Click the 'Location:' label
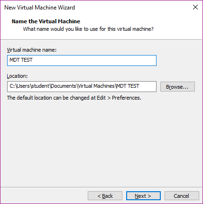The height and width of the screenshot is (204, 203). (17, 76)
